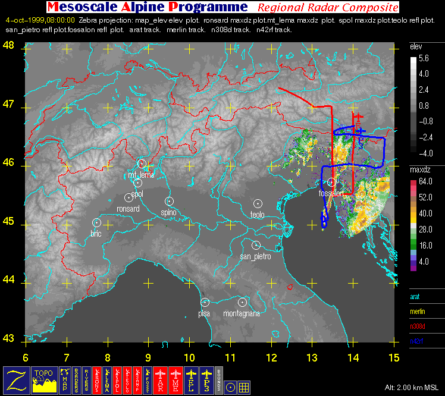Image resolution: width=445 pixels, height=396 pixels.
Task: Toggle the P3 aircraft track icon
Action: point(208,379)
